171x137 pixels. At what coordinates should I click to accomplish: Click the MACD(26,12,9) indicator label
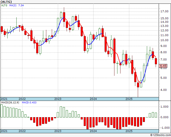point(10,103)
